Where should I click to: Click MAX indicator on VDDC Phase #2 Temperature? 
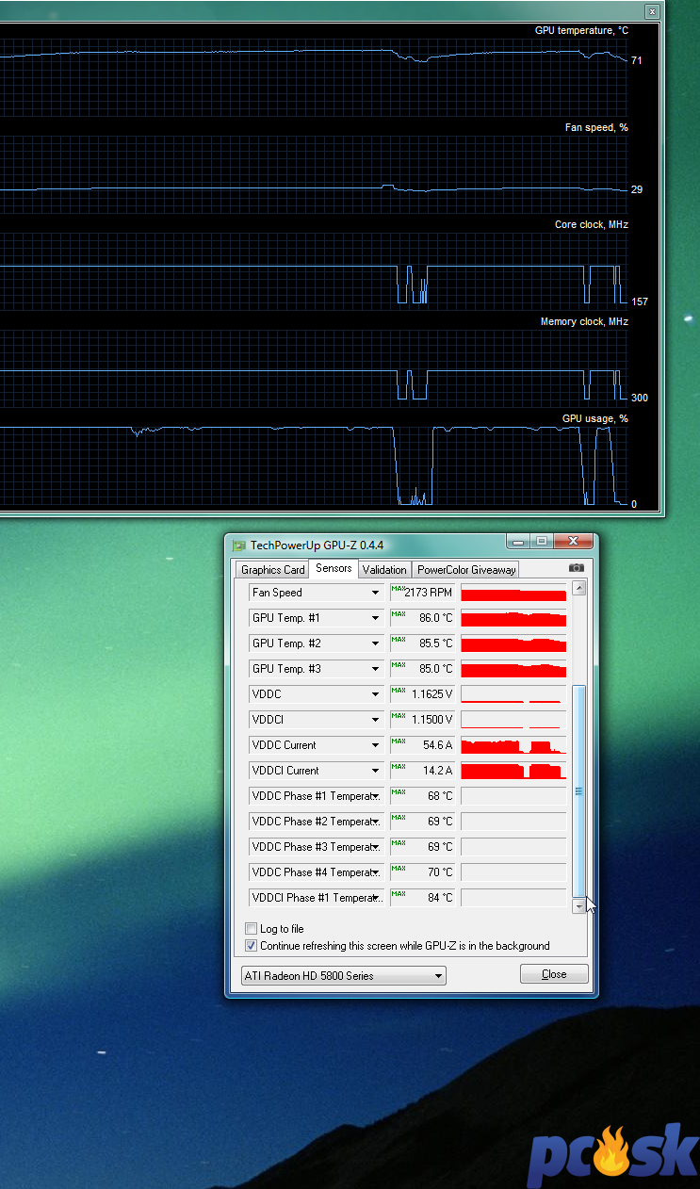coord(399,818)
